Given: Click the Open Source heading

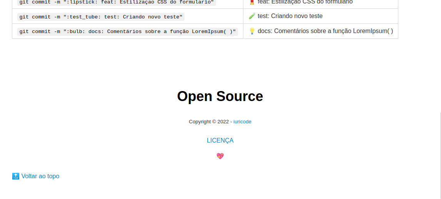Looking at the screenshot, I should coord(220,96).
